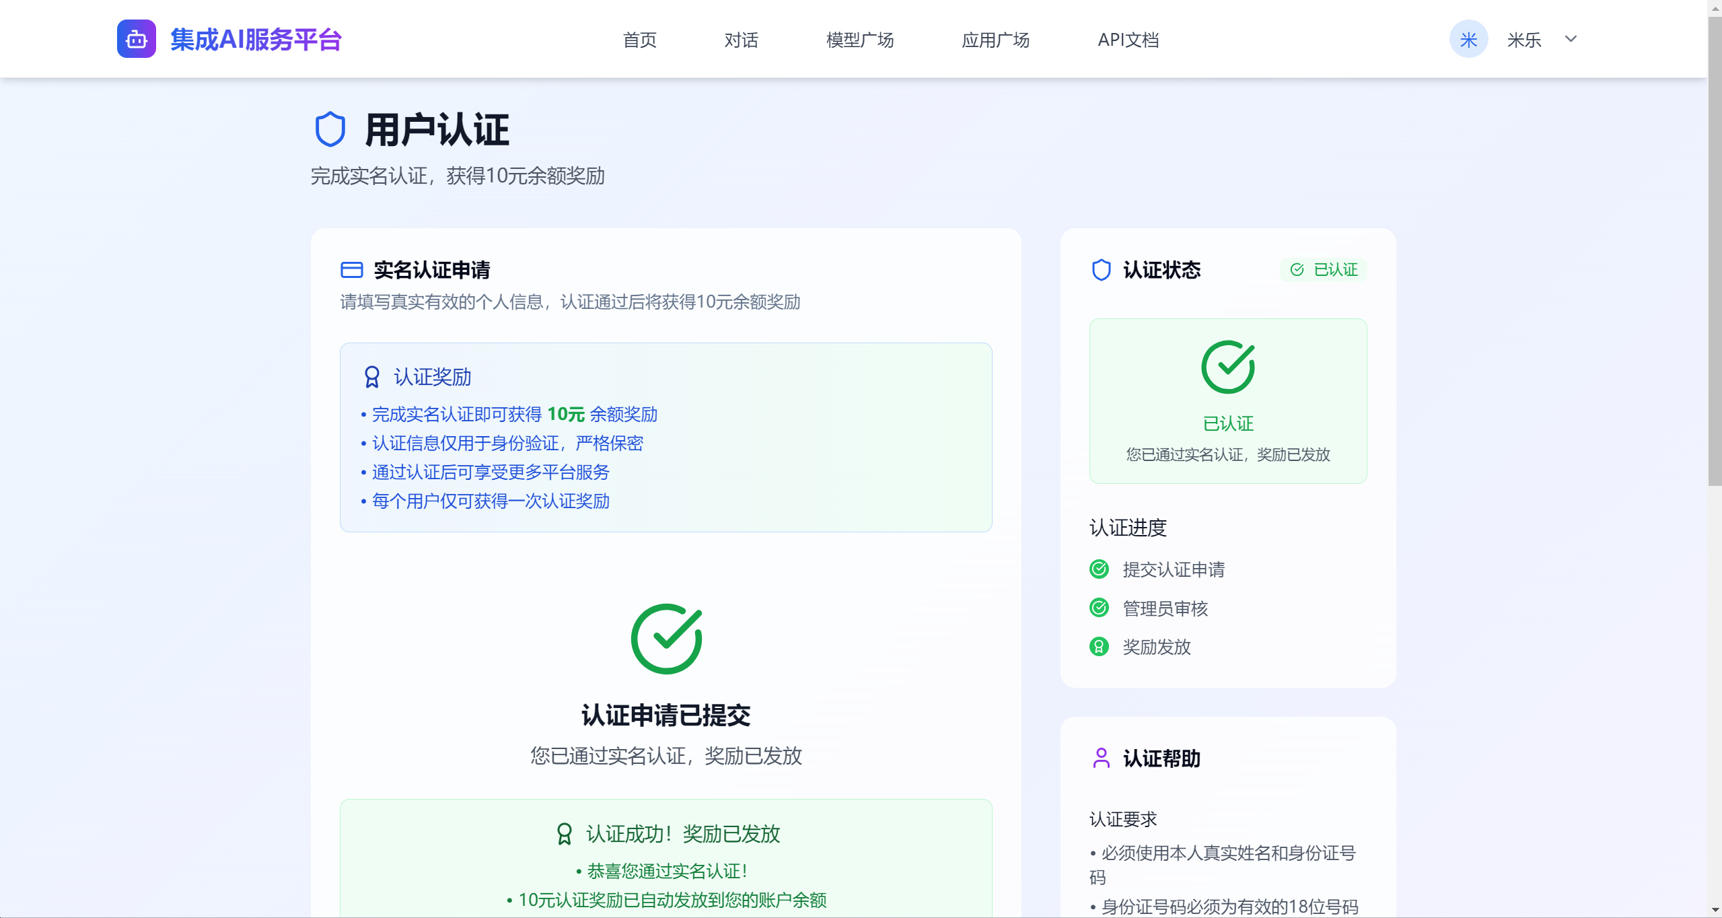
Task: Open the API文档 nav link
Action: click(1128, 40)
